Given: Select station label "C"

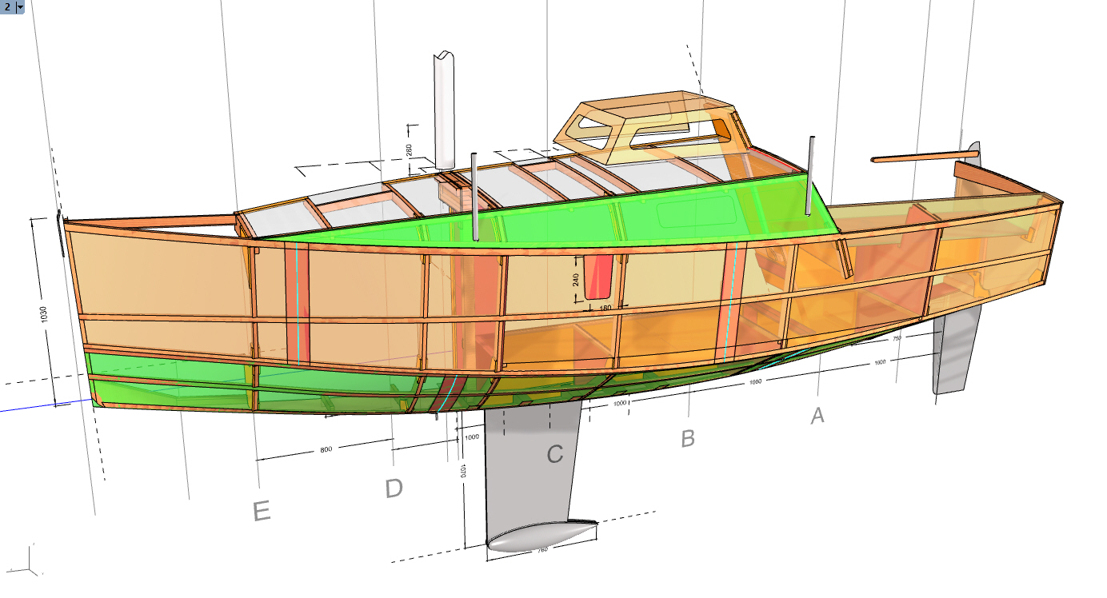Looking at the screenshot, I should [554, 454].
